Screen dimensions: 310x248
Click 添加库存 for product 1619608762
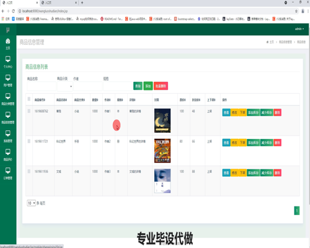(253, 112)
